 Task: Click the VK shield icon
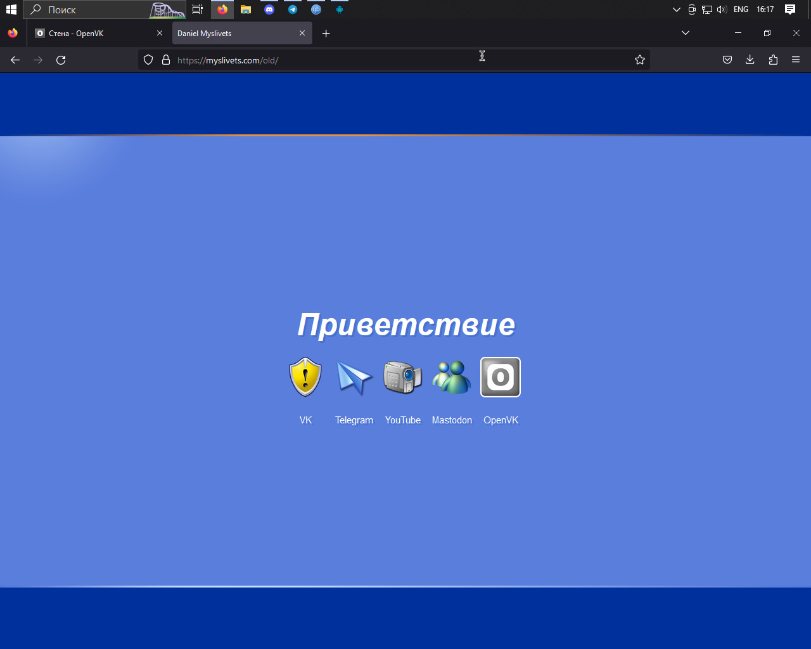(x=305, y=377)
